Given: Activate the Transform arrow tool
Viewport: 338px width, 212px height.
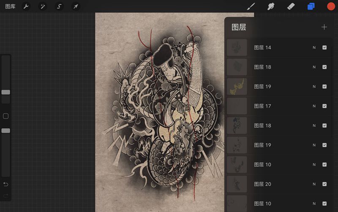Looking at the screenshot, I should pyautogui.click(x=75, y=6).
